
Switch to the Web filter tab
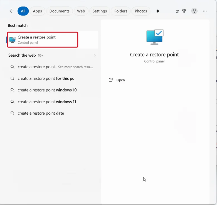pos(81,11)
